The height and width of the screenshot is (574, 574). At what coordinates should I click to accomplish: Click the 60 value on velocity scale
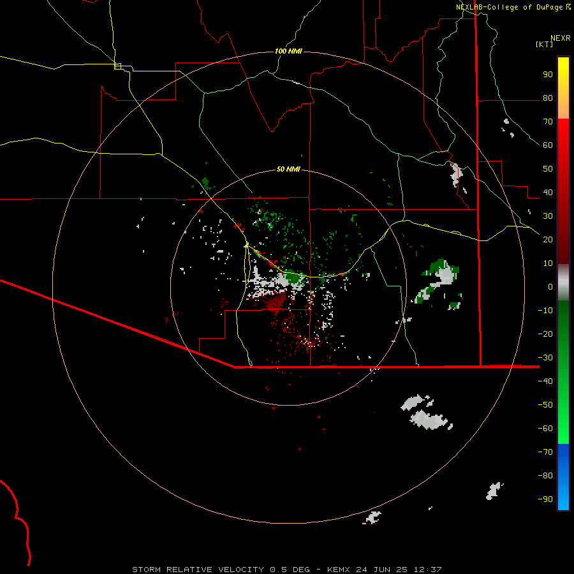[548, 145]
